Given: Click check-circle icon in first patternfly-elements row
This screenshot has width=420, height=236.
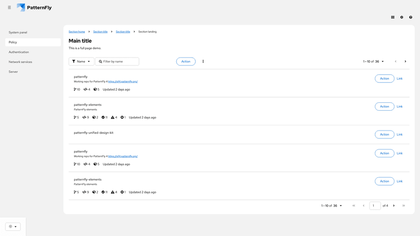Looking at the screenshot, I should 103,117.
